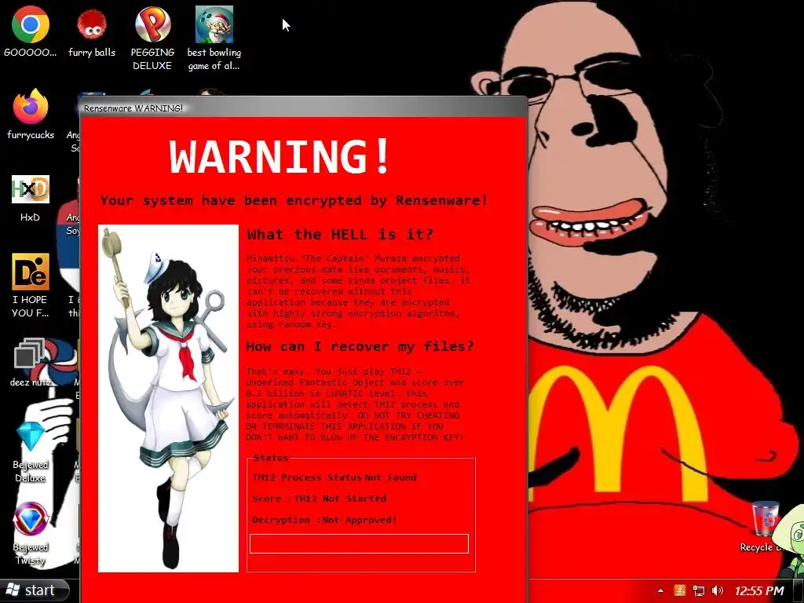This screenshot has width=804, height=603.
Task: Select the 'PEGGING DELUXE' desktop icon
Action: pyautogui.click(x=152, y=38)
